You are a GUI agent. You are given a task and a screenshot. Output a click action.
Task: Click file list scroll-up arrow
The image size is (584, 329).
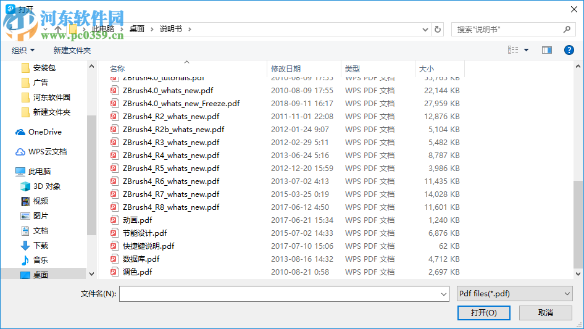pos(578,67)
